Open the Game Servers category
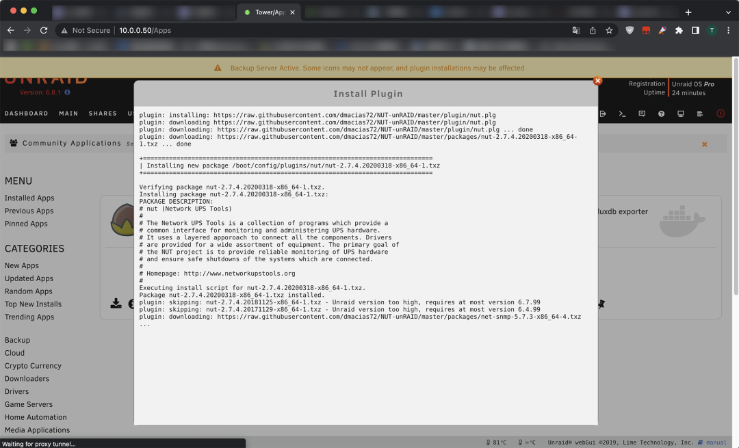 pos(28,404)
